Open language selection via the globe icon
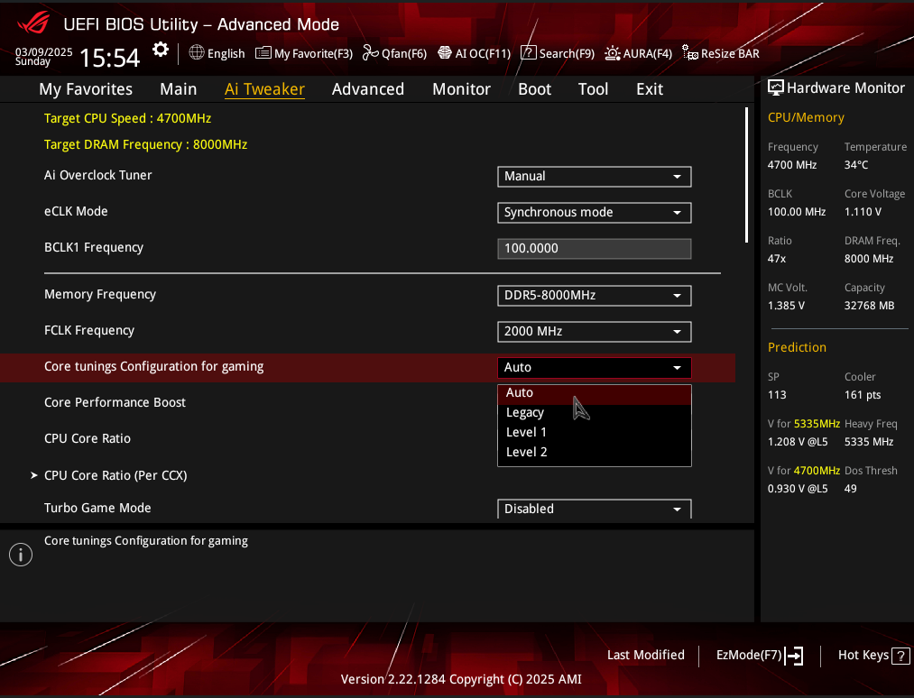 (197, 53)
